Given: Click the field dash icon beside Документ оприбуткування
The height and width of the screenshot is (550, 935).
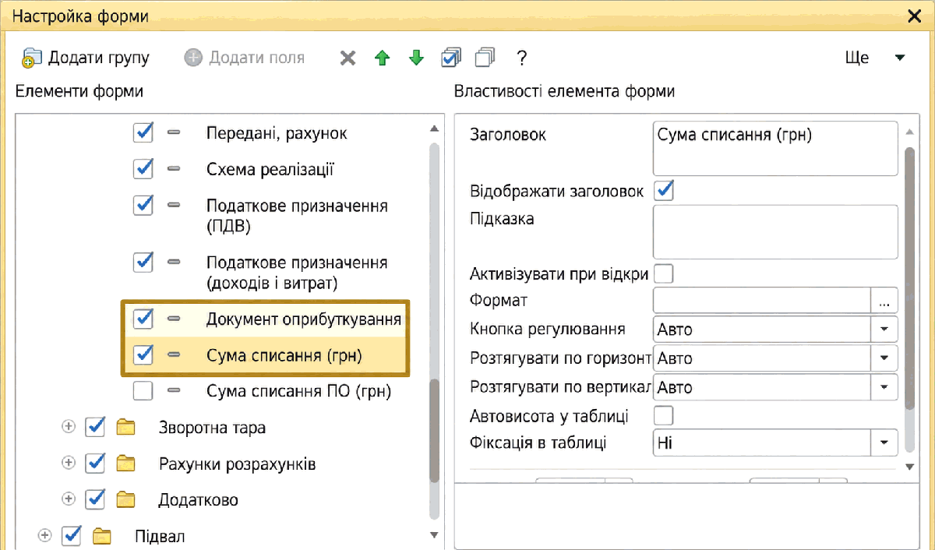Looking at the screenshot, I should (174, 319).
